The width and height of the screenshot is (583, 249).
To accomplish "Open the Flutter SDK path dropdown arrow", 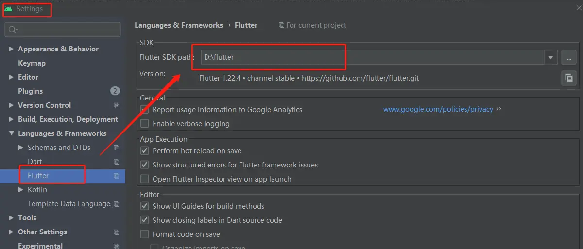I will click(550, 57).
